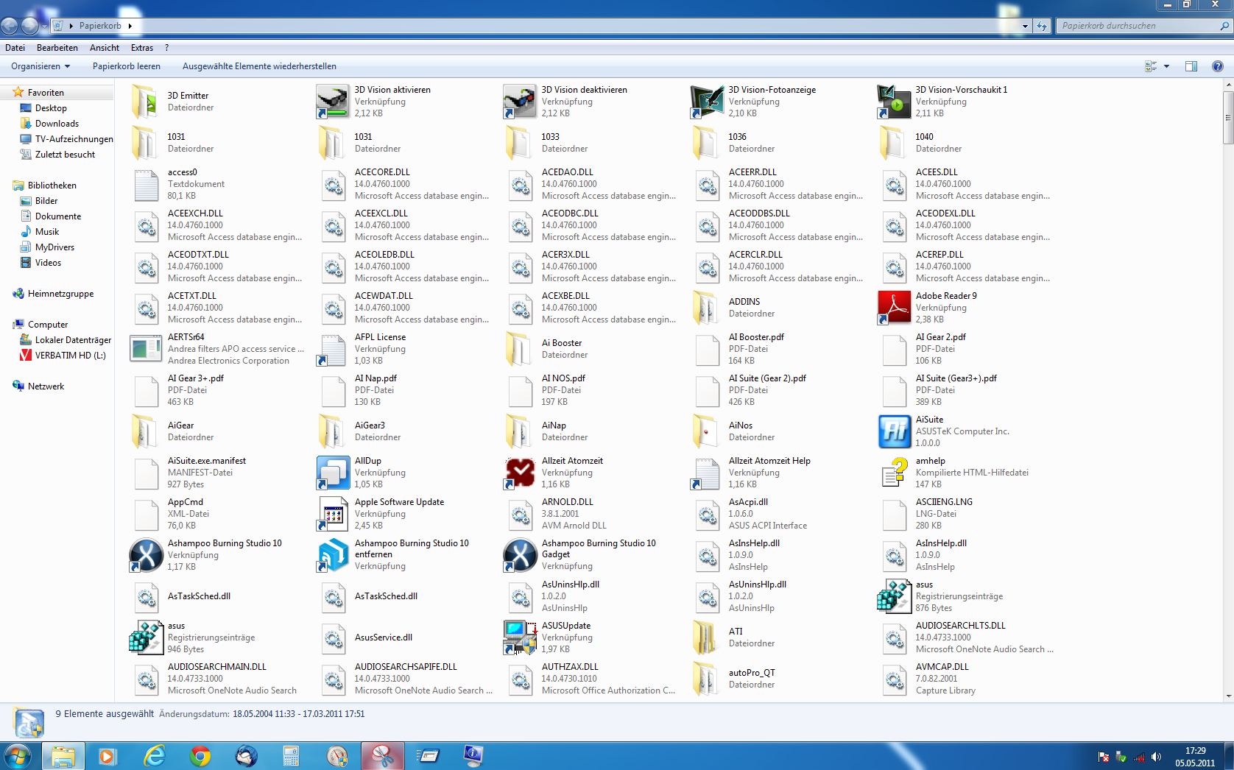Refresh the Papierkorb view

(1042, 26)
